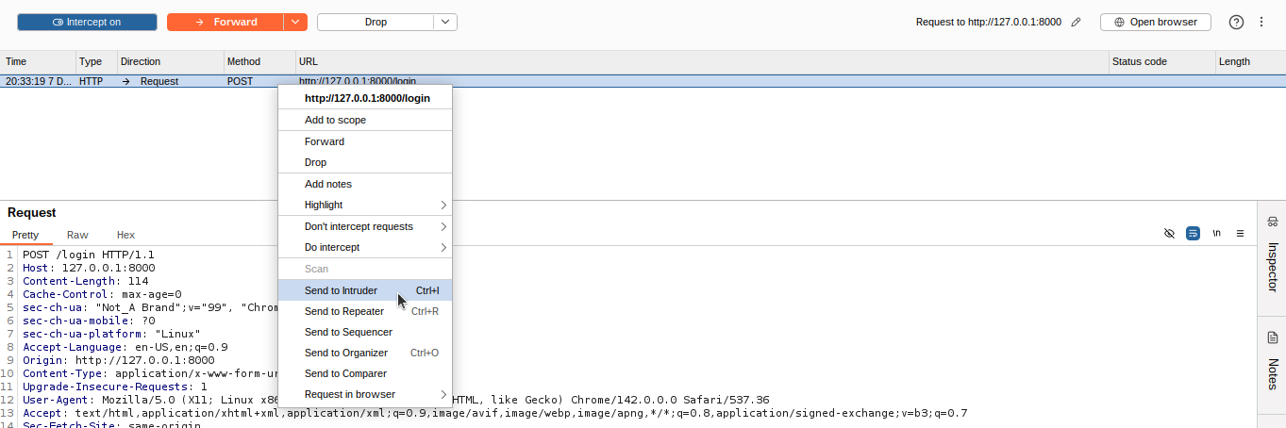This screenshot has width=1286, height=428.
Task: Select Send to Intruder menu entry
Action: click(x=341, y=290)
